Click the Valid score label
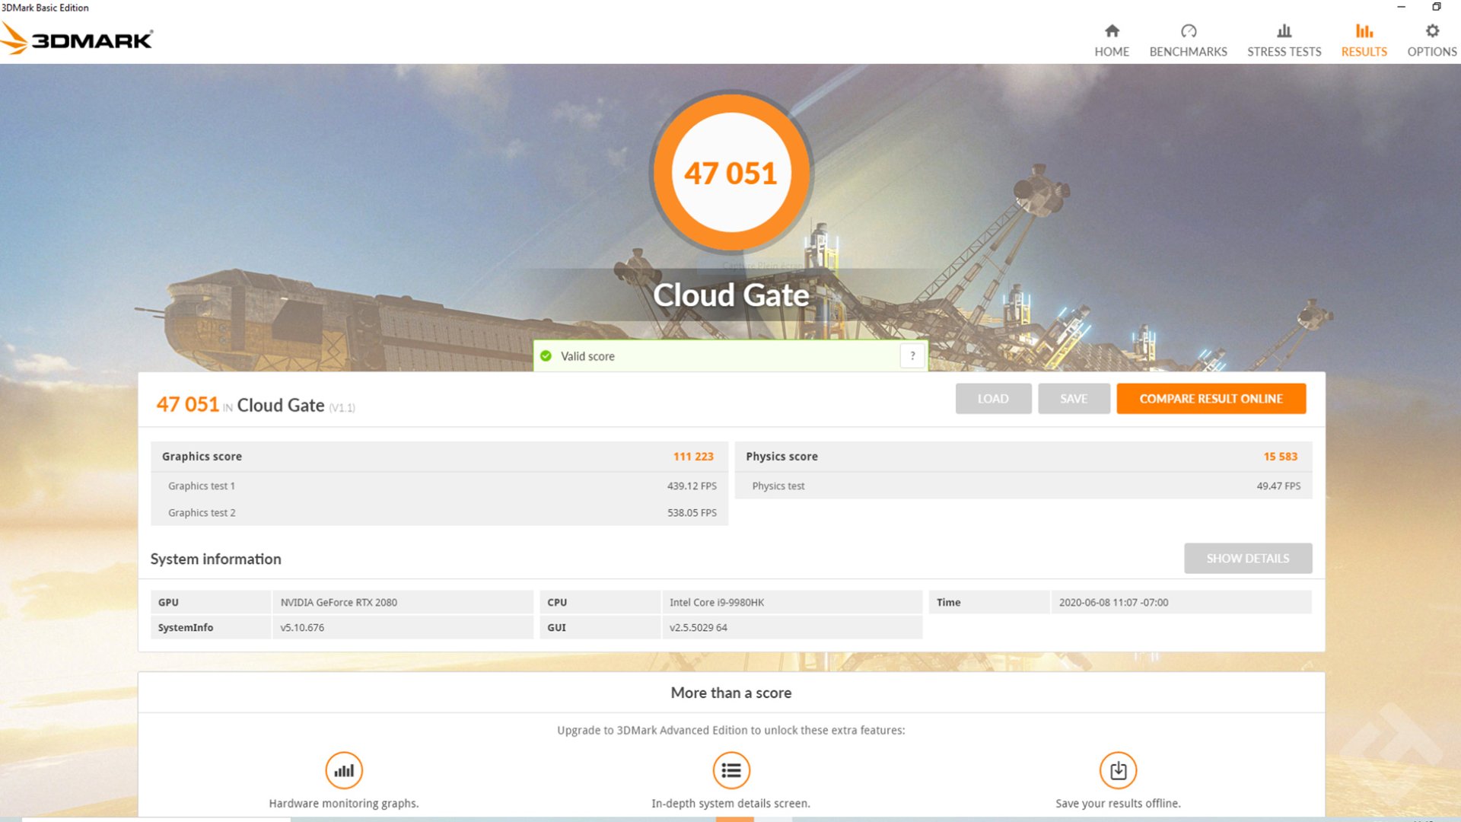The width and height of the screenshot is (1461, 822). click(587, 356)
